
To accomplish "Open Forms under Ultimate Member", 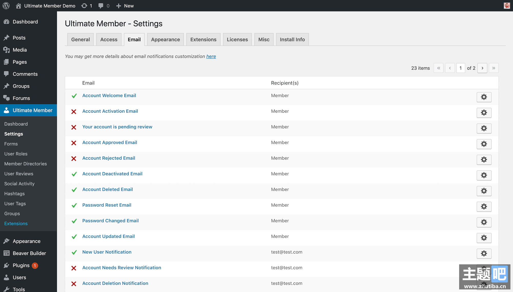I will tap(11, 144).
